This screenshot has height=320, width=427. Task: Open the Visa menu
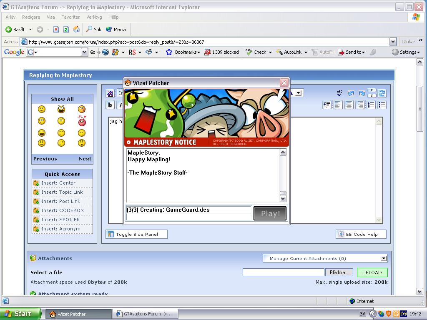(50, 17)
